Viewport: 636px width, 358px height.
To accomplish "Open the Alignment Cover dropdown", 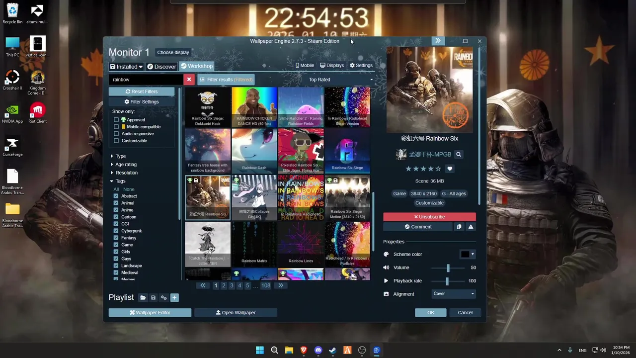I will [x=454, y=294].
